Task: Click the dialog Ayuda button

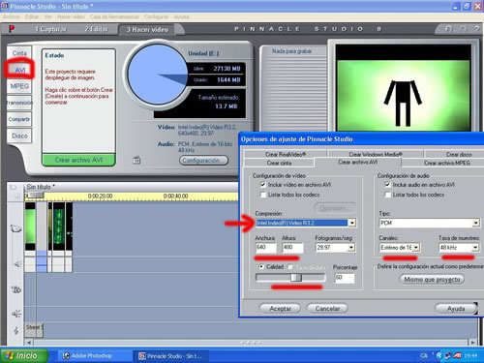Action: click(456, 309)
